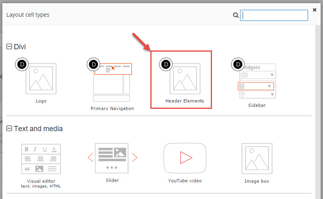323x199 pixels.
Task: Select the Slider cell type icon
Action: (x=112, y=158)
